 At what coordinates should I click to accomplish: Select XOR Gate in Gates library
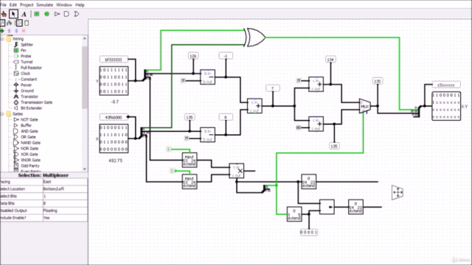point(29,154)
